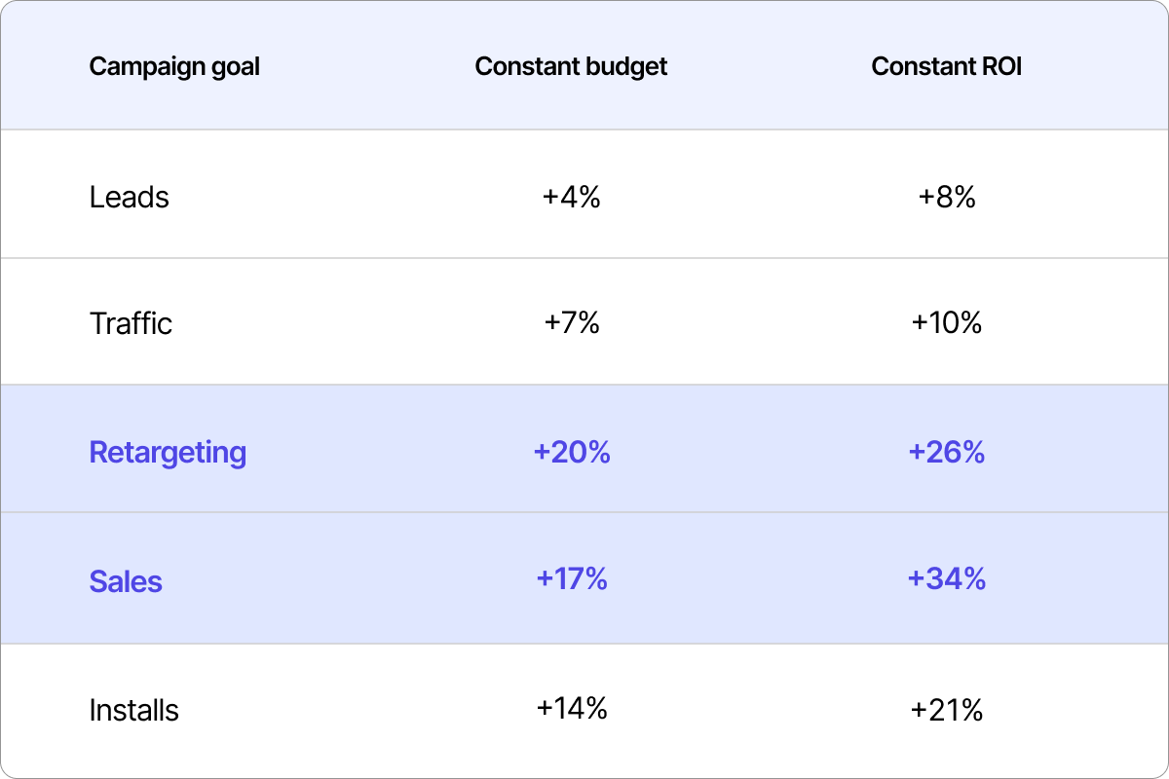Click the +21% Installs ROI value
Image resolution: width=1169 pixels, height=779 pixels.
pyautogui.click(x=946, y=710)
